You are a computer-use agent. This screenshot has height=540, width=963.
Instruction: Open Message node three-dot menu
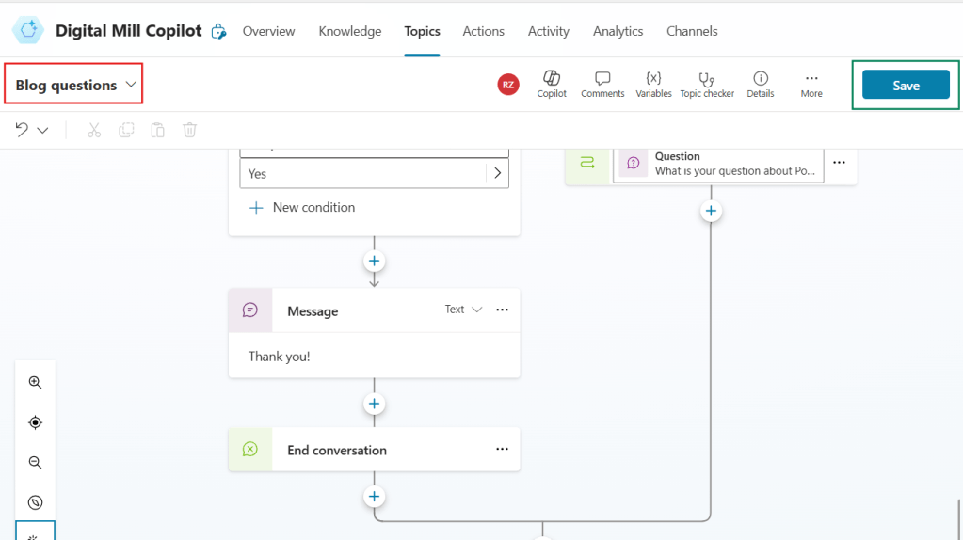pos(502,310)
